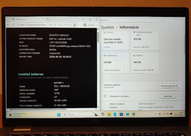
Task: Select report time 2026-06-20 02:35:51
Action: [x=60, y=57]
